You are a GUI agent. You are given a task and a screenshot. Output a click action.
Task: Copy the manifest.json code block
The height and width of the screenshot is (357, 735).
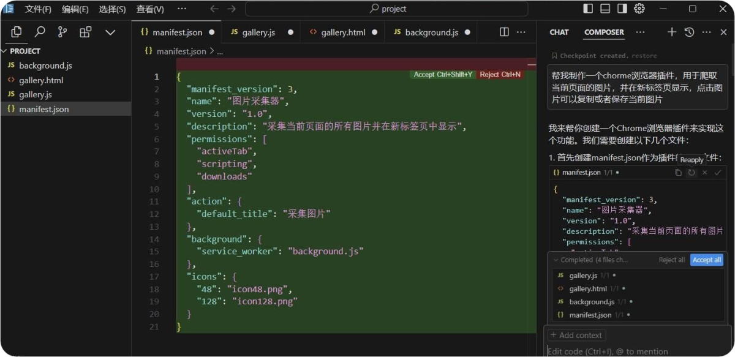678,173
